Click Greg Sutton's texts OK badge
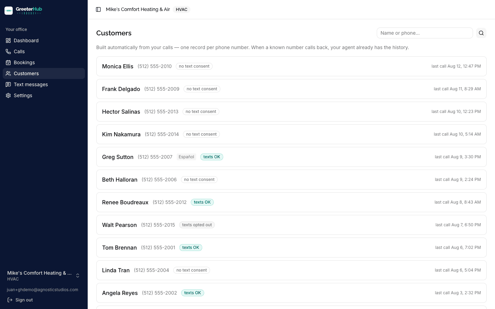This screenshot has height=309, width=495. coord(212,157)
